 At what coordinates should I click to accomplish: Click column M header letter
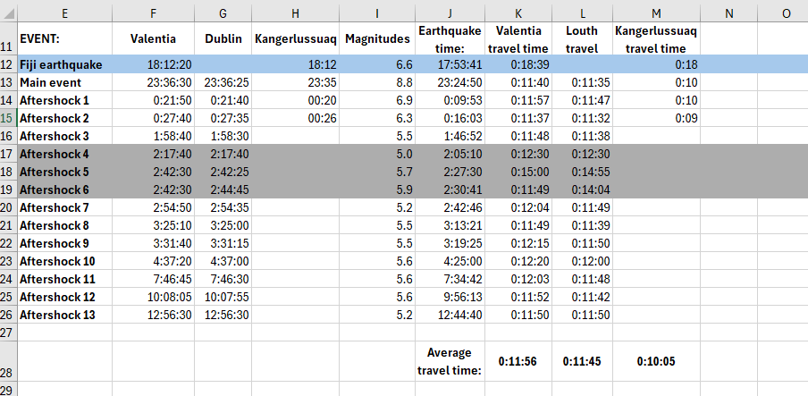click(657, 14)
